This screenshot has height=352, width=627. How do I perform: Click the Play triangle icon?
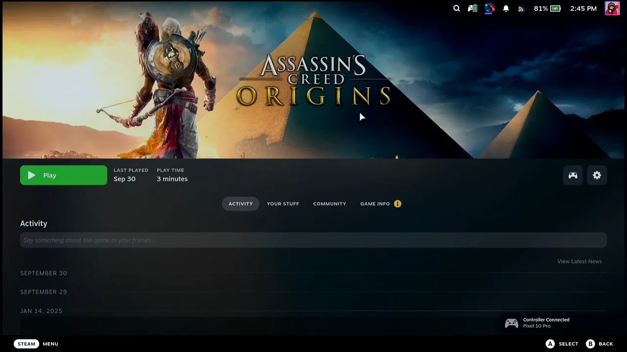[31, 175]
